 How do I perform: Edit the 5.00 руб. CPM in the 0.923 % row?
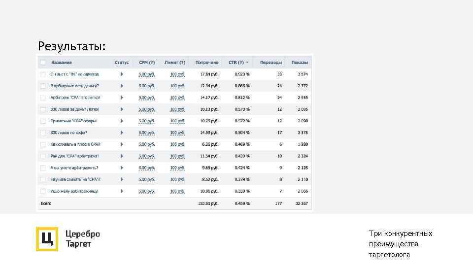[x=147, y=74]
